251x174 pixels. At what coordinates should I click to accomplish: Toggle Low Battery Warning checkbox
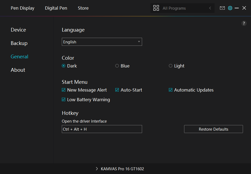tap(64, 100)
